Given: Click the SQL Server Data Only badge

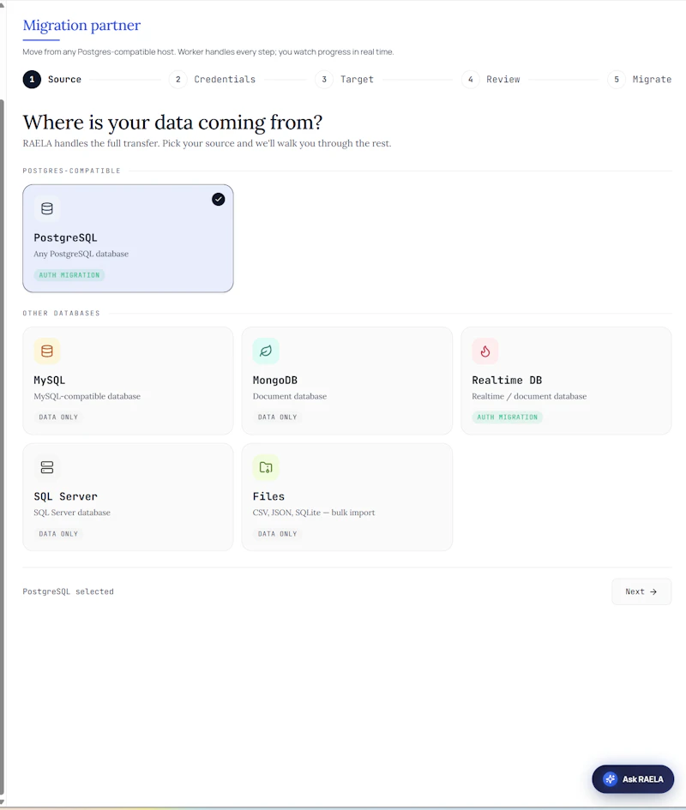Looking at the screenshot, I should pyautogui.click(x=58, y=534).
